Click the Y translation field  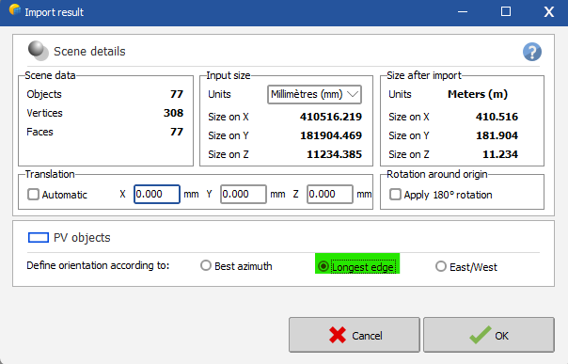[x=244, y=194]
